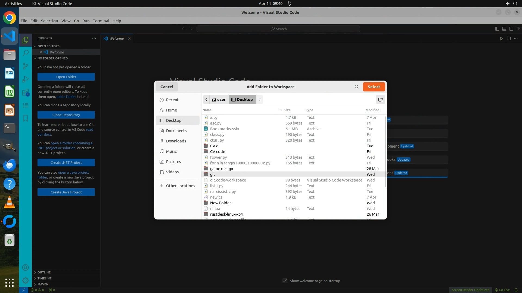The height and width of the screenshot is (293, 522).
Task: Click the search icon in file dialog
Action: (x=356, y=87)
